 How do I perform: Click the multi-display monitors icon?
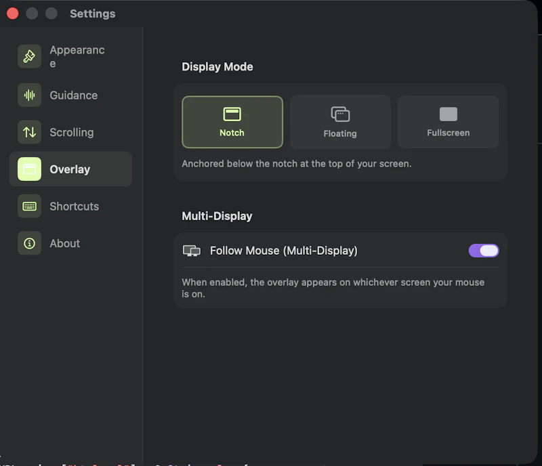tap(192, 251)
